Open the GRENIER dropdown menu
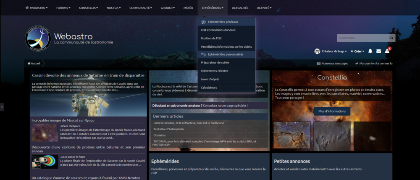This screenshot has height=180, width=420. click(x=168, y=8)
